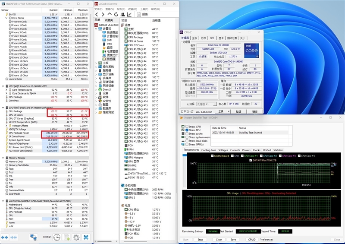Click the AIDA64 forward navigation arrow
This screenshot has width=345, height=244.
pyautogui.click(x=103, y=14)
